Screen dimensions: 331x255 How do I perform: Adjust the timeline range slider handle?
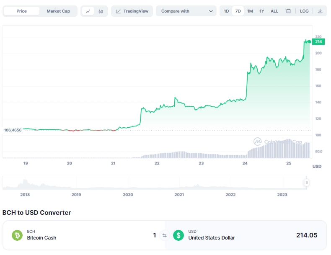[x=307, y=183]
